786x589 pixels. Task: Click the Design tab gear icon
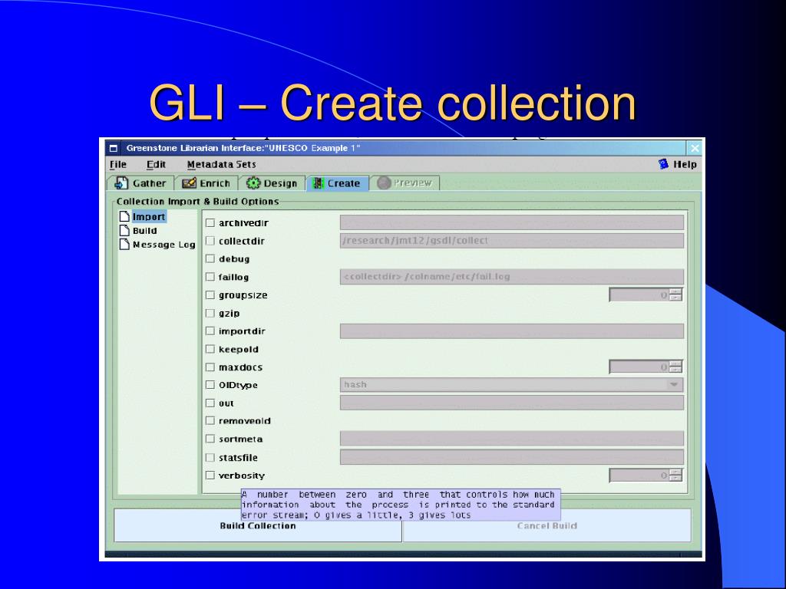(x=253, y=183)
